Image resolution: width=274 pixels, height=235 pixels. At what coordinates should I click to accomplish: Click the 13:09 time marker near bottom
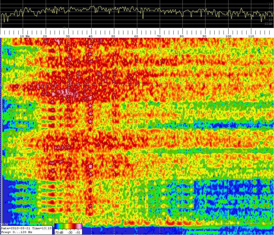(x=4, y=224)
